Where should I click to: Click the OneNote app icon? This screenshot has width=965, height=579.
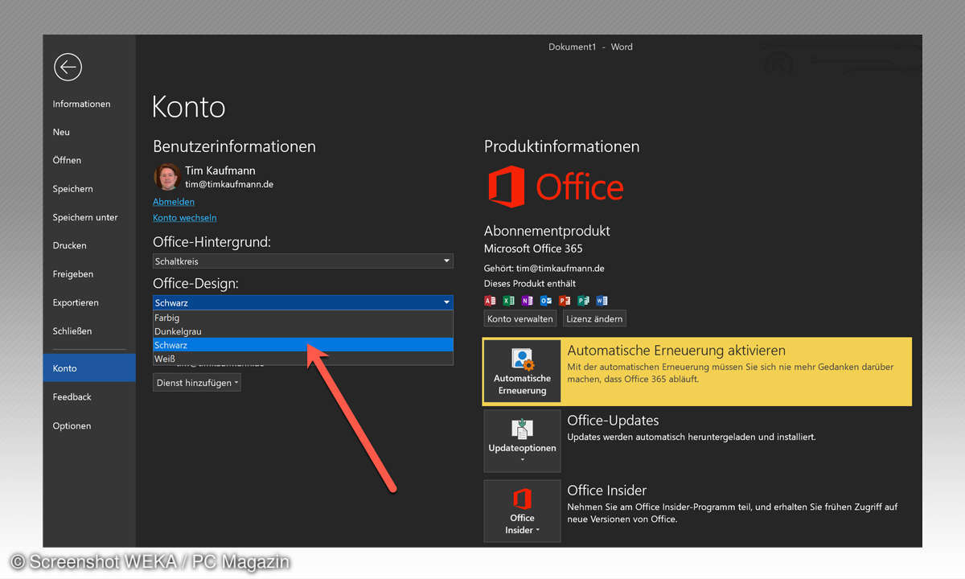[x=527, y=301]
